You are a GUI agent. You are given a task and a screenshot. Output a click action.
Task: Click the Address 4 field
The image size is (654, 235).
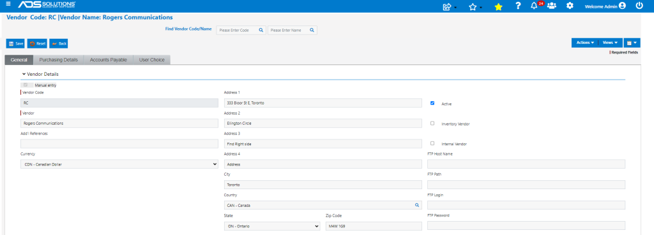(x=323, y=164)
